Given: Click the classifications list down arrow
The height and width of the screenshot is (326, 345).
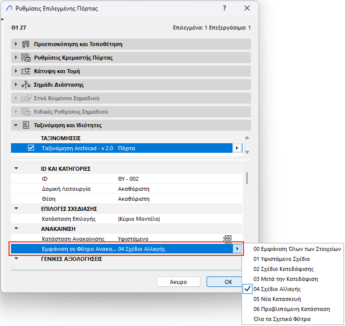Looking at the screenshot, I should (x=247, y=152).
